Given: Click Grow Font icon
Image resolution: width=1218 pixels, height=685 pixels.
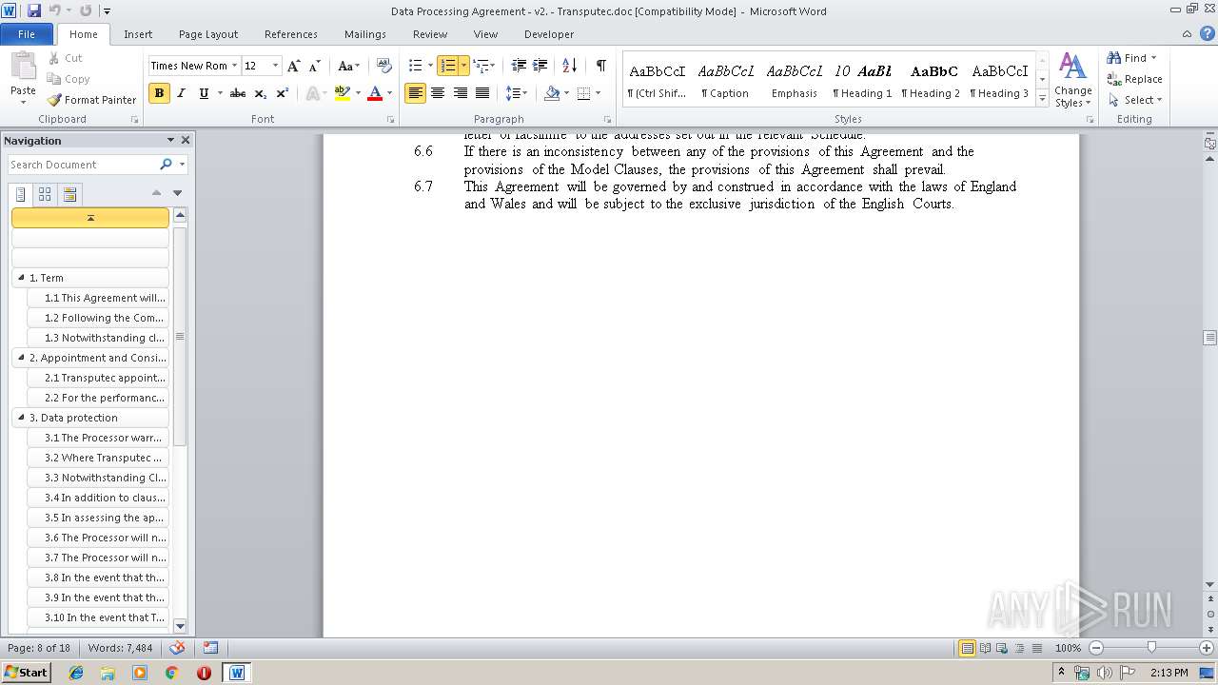Looking at the screenshot, I should point(293,66).
